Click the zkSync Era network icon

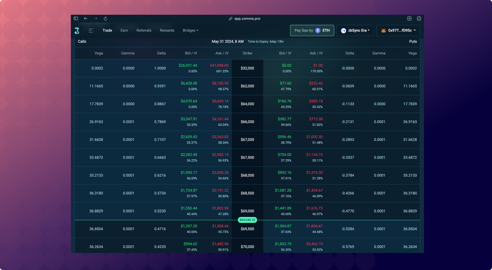[x=344, y=30]
